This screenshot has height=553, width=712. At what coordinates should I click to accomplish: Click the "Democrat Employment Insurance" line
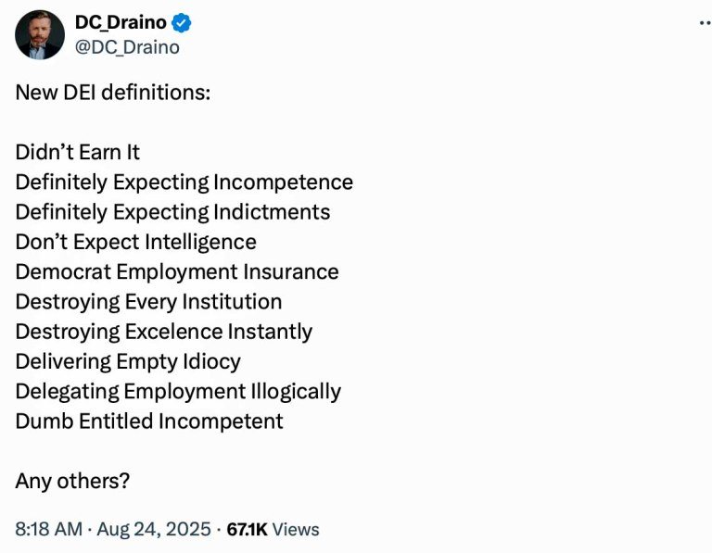coord(177,271)
